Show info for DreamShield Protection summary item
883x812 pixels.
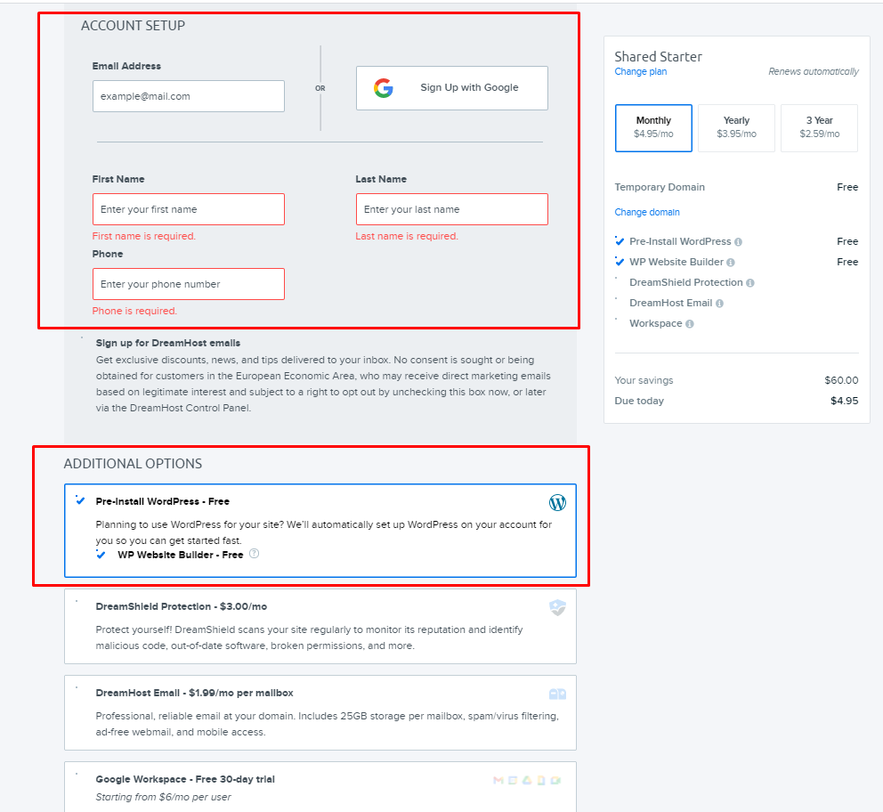point(750,282)
